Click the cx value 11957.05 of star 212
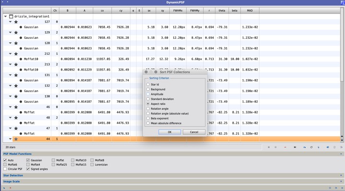Screen dimensions: 345x191 [x=103, y=59]
